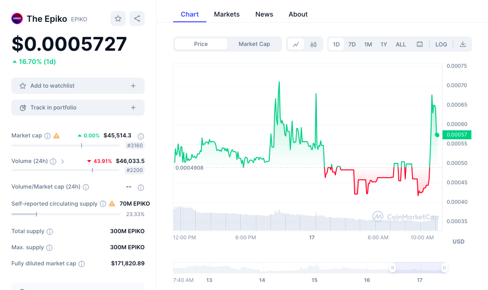Select the 7D time range

(352, 44)
